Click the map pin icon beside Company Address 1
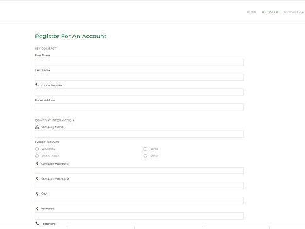 coord(37,163)
